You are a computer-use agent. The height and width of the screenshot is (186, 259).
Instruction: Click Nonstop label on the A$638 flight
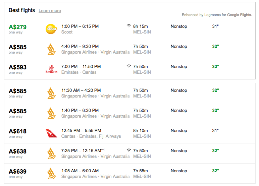coord(179,151)
